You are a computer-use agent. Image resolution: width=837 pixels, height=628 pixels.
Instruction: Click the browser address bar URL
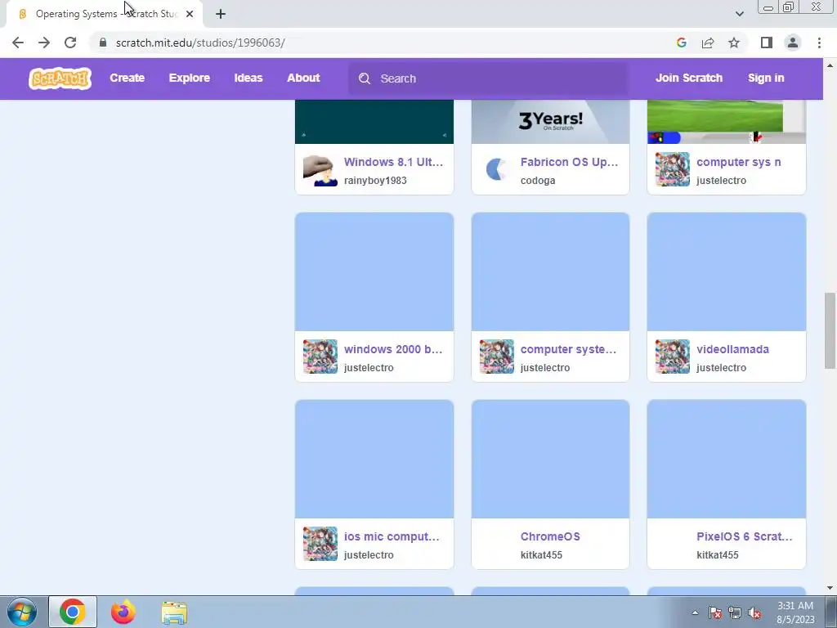[x=200, y=43]
